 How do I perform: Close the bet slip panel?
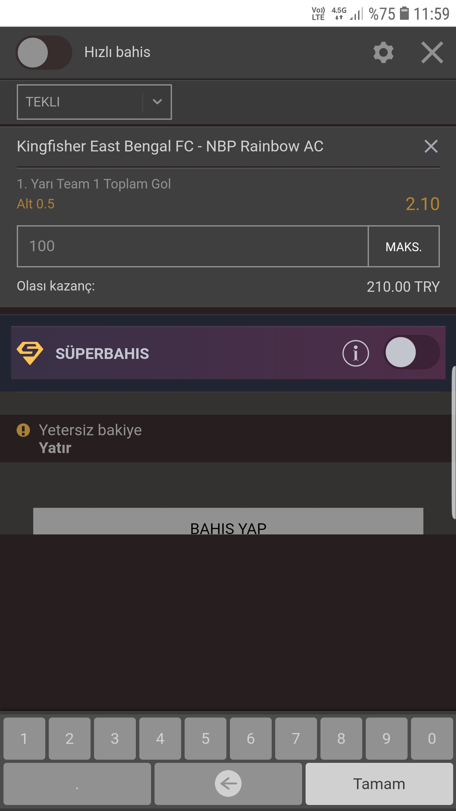click(x=432, y=53)
